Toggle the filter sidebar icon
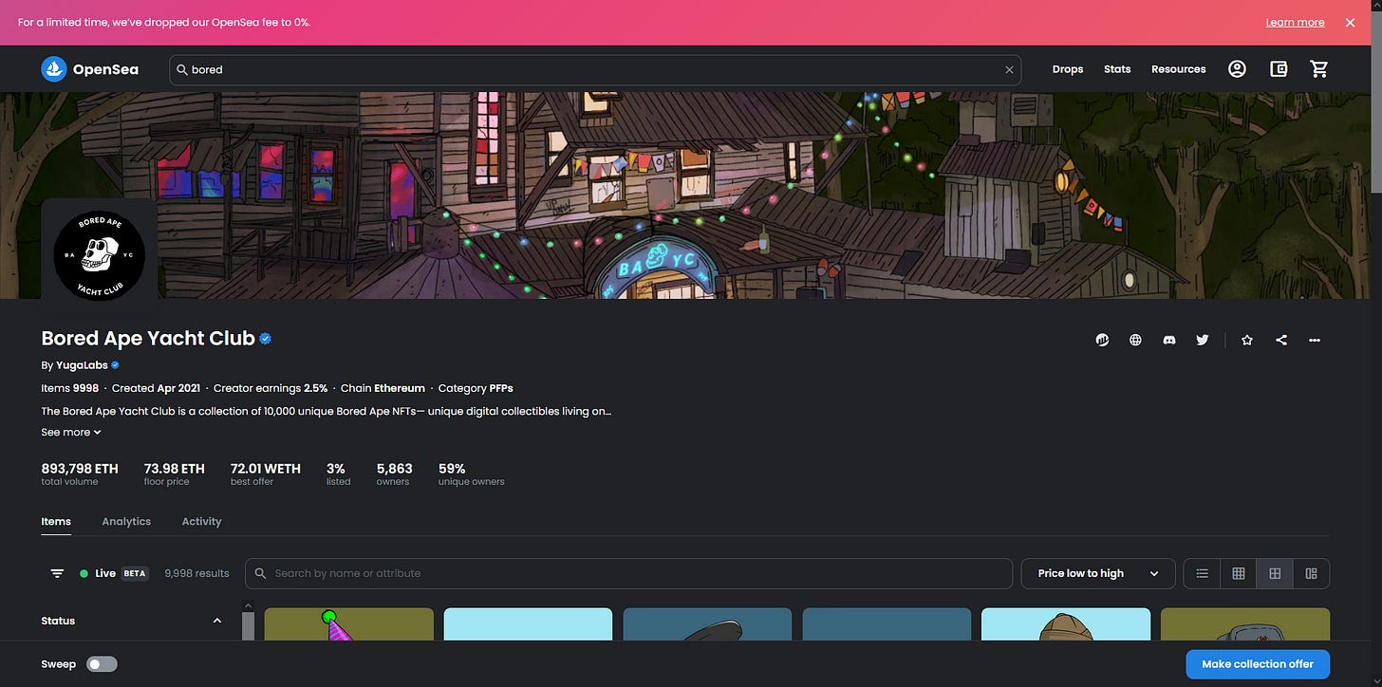This screenshot has width=1382, height=687. (57, 573)
